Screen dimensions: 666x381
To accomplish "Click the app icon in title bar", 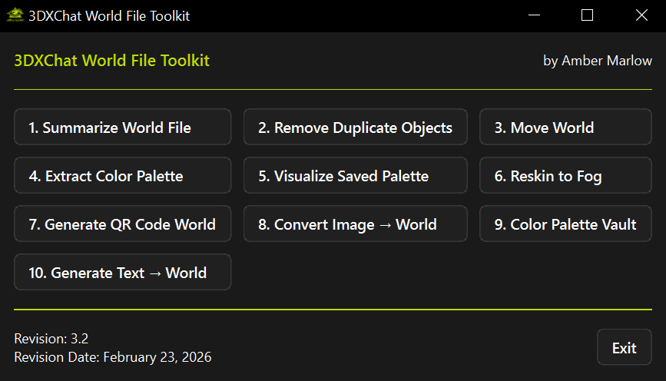I will click(14, 15).
